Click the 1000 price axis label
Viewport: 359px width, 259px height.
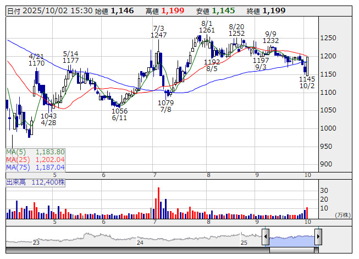(x=328, y=128)
